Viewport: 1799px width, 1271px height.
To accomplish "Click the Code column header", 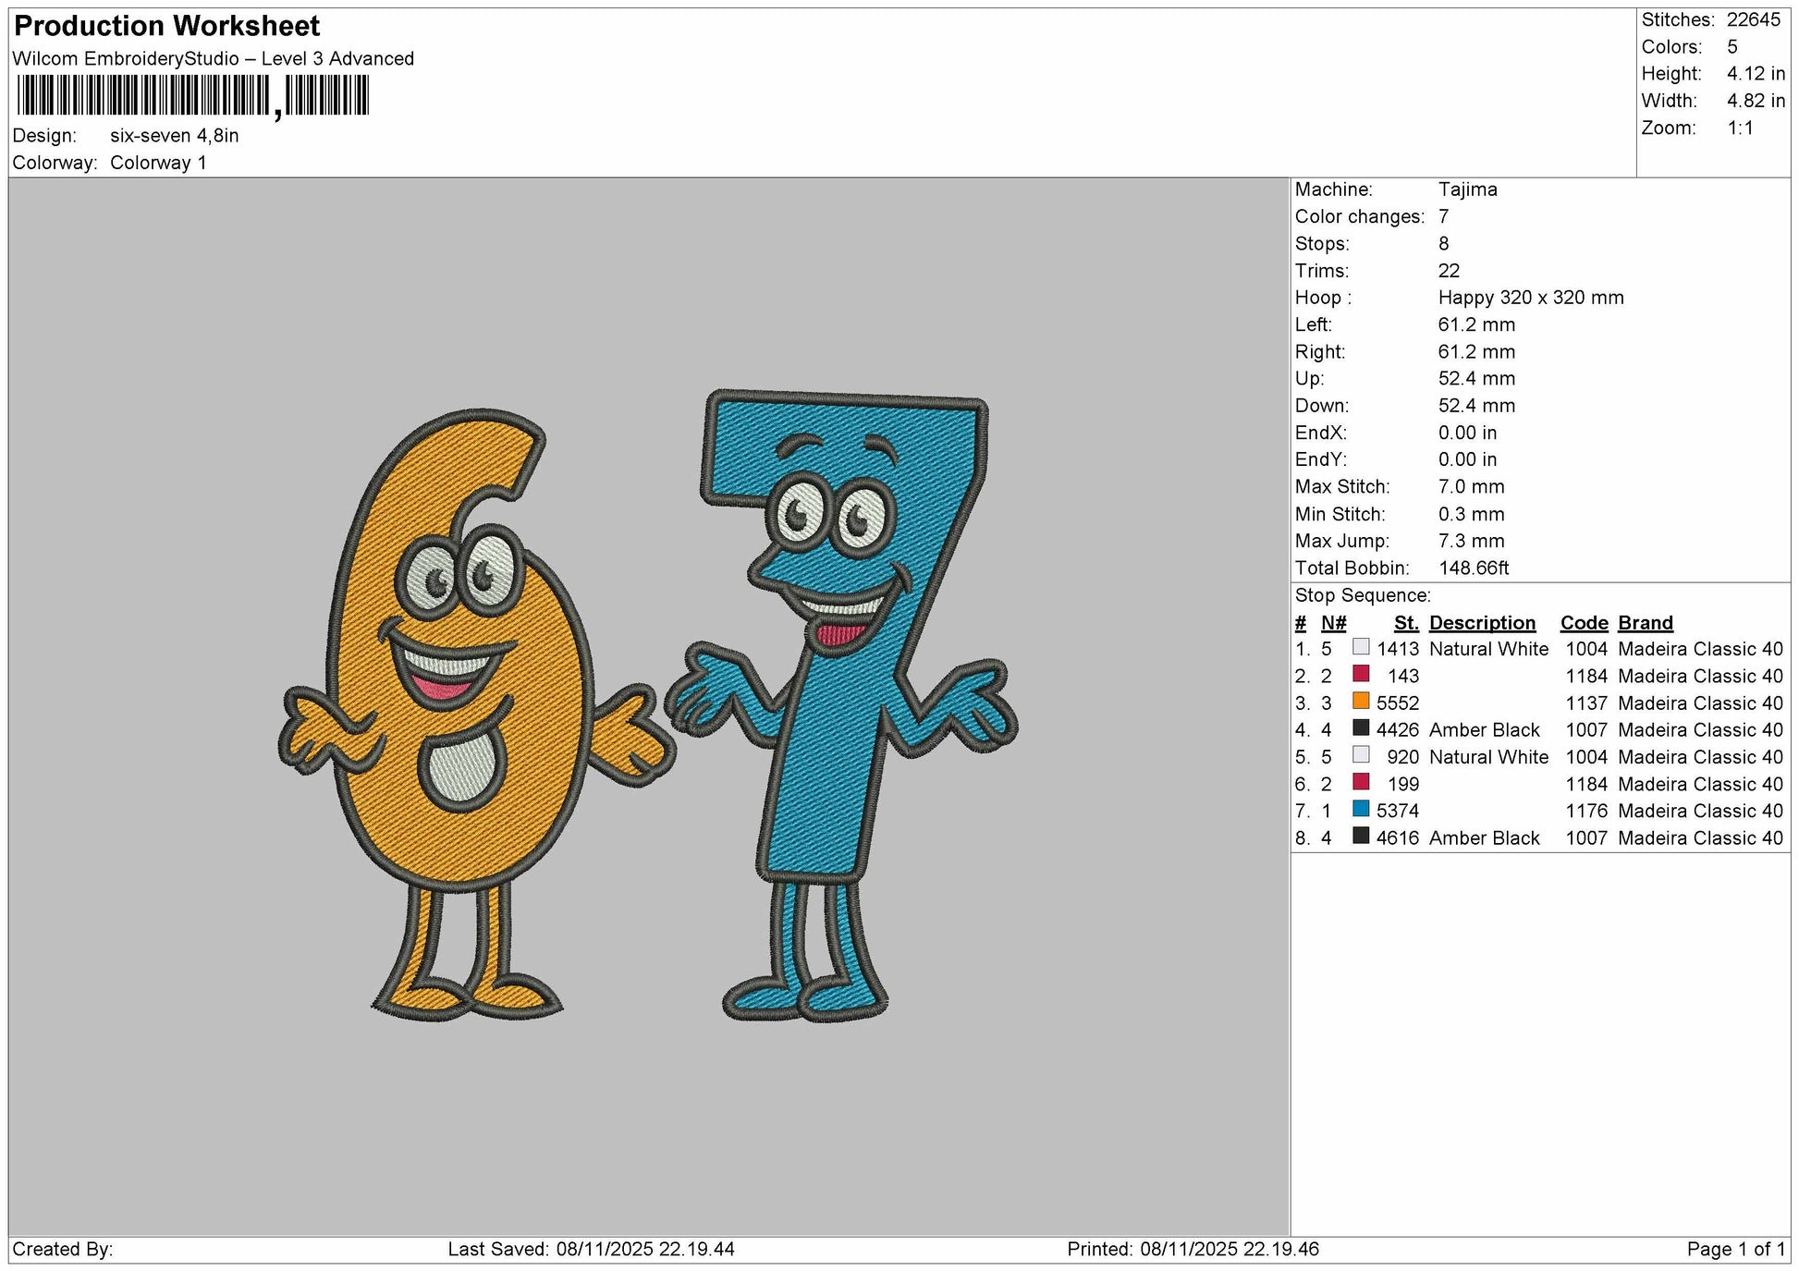I will [x=1585, y=623].
